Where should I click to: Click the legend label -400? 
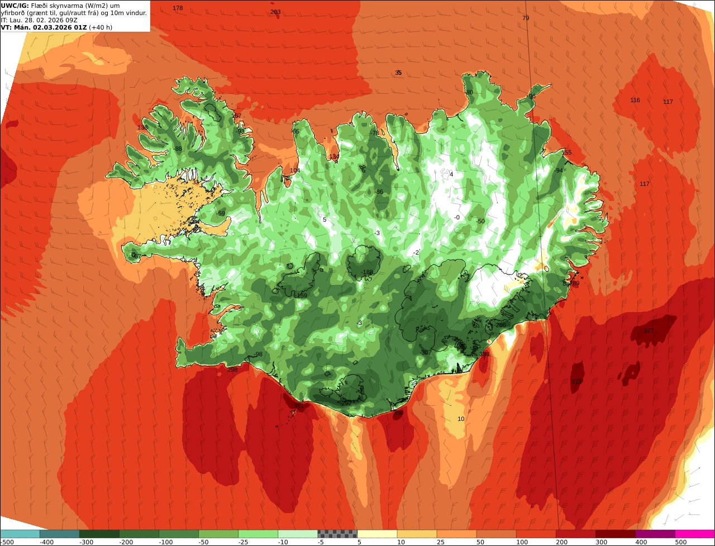46,542
